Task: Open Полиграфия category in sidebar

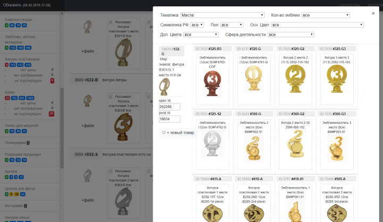Action: [15, 142]
